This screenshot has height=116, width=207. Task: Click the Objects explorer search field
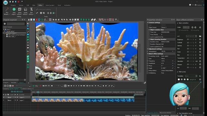[16, 24]
